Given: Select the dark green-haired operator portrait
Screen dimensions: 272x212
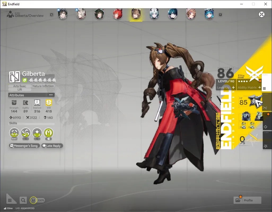Looking at the screenshot, I should [99, 14].
